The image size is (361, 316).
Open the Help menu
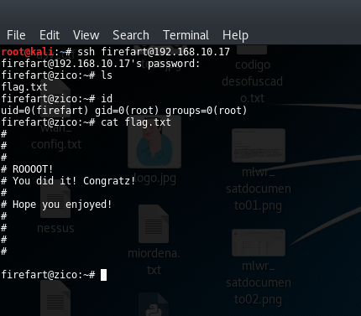click(x=235, y=35)
